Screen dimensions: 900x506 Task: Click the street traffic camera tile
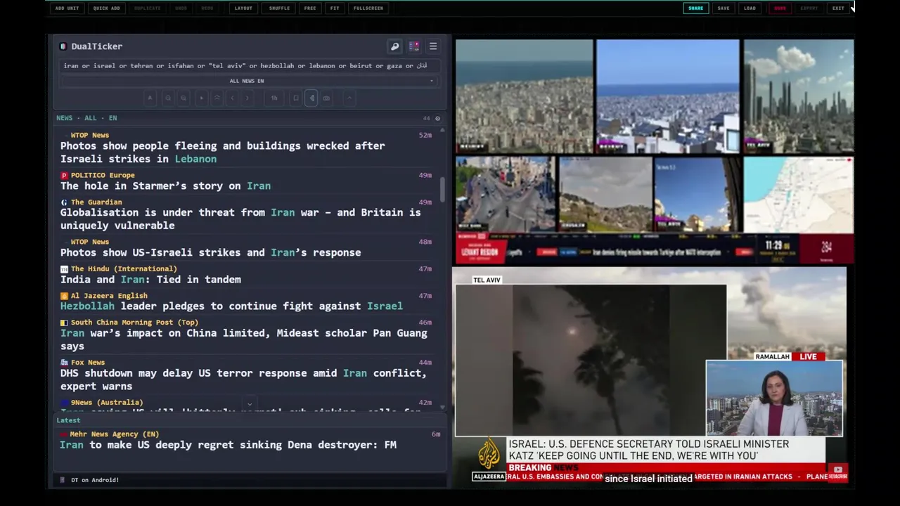point(506,195)
